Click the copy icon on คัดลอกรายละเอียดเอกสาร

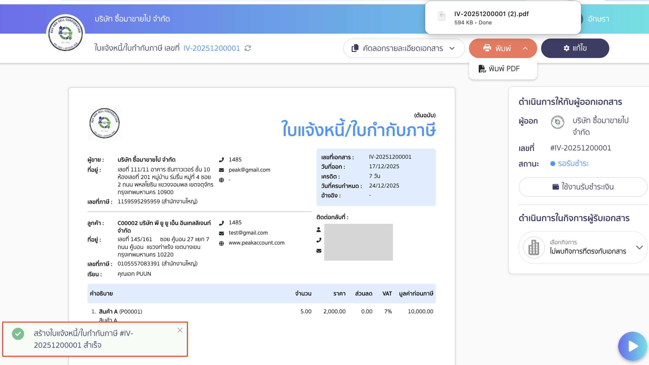coord(355,48)
